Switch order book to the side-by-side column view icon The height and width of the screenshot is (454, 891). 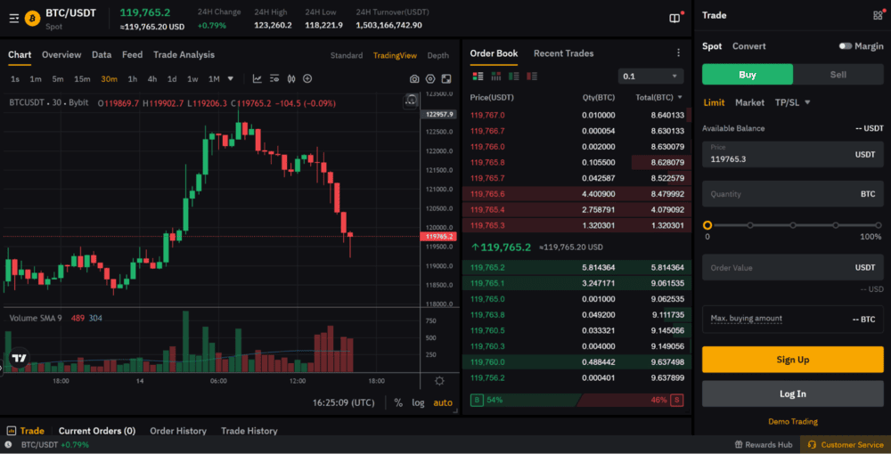(x=496, y=76)
